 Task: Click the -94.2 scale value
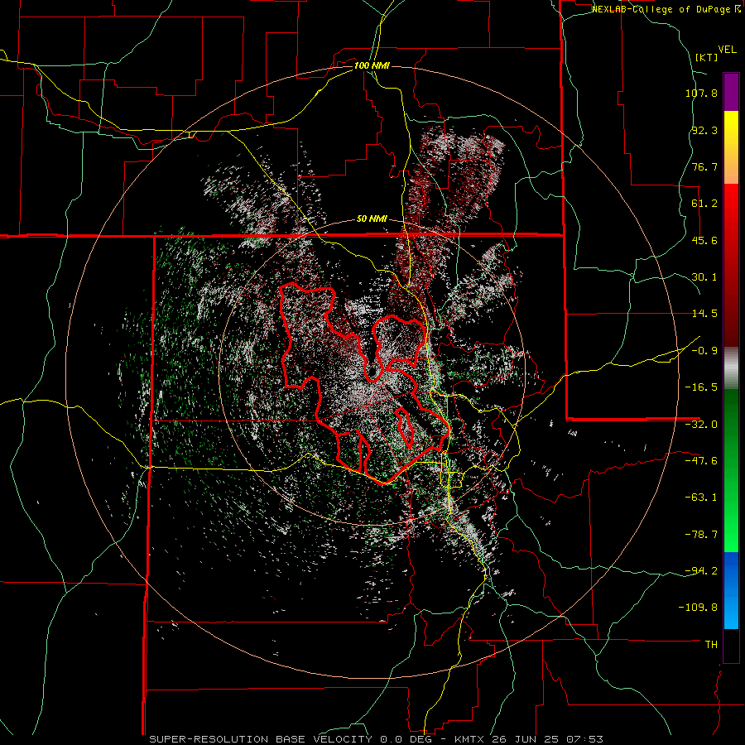(x=701, y=571)
